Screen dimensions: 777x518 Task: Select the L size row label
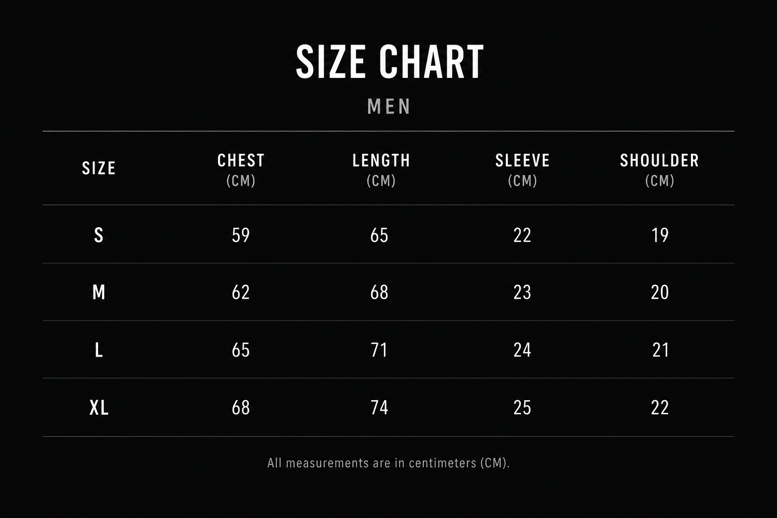[99, 350]
